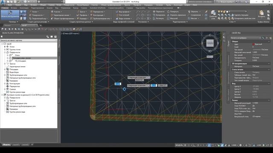This screenshot has height=153, width=273.
Task: Expand the Слои panel title
Action: point(232,22)
